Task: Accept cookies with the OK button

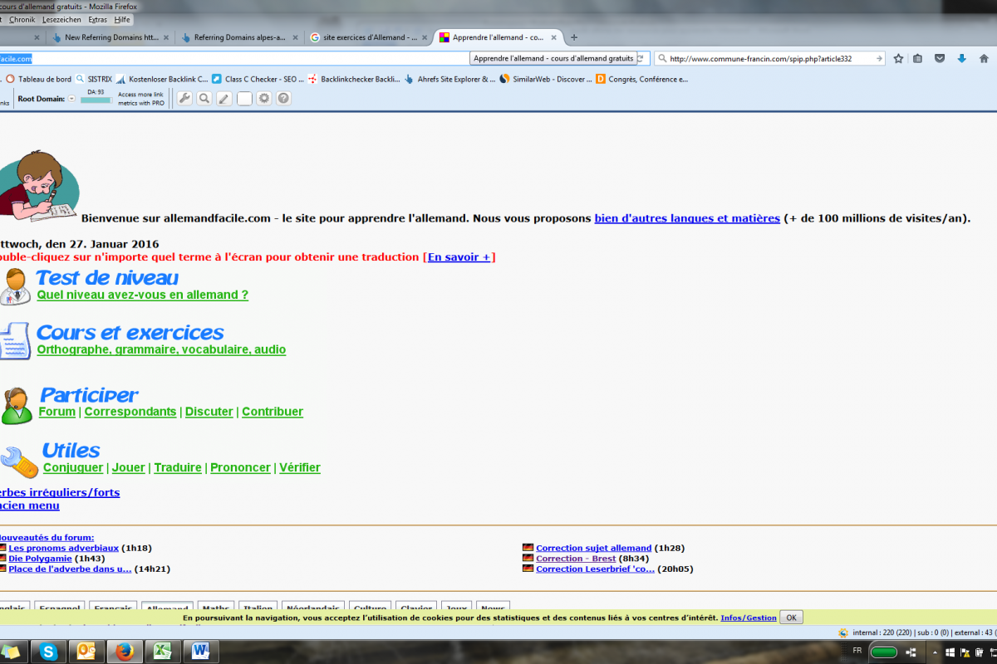Action: [792, 618]
